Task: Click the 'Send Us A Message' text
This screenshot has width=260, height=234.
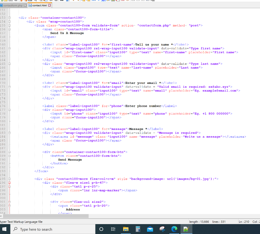Action: click(x=67, y=33)
